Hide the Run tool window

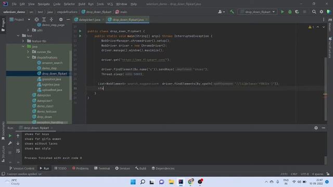[x=324, y=128]
